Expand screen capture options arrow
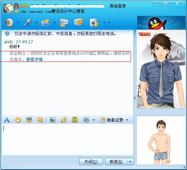Screen dimensions: 187x170 tap(93, 120)
